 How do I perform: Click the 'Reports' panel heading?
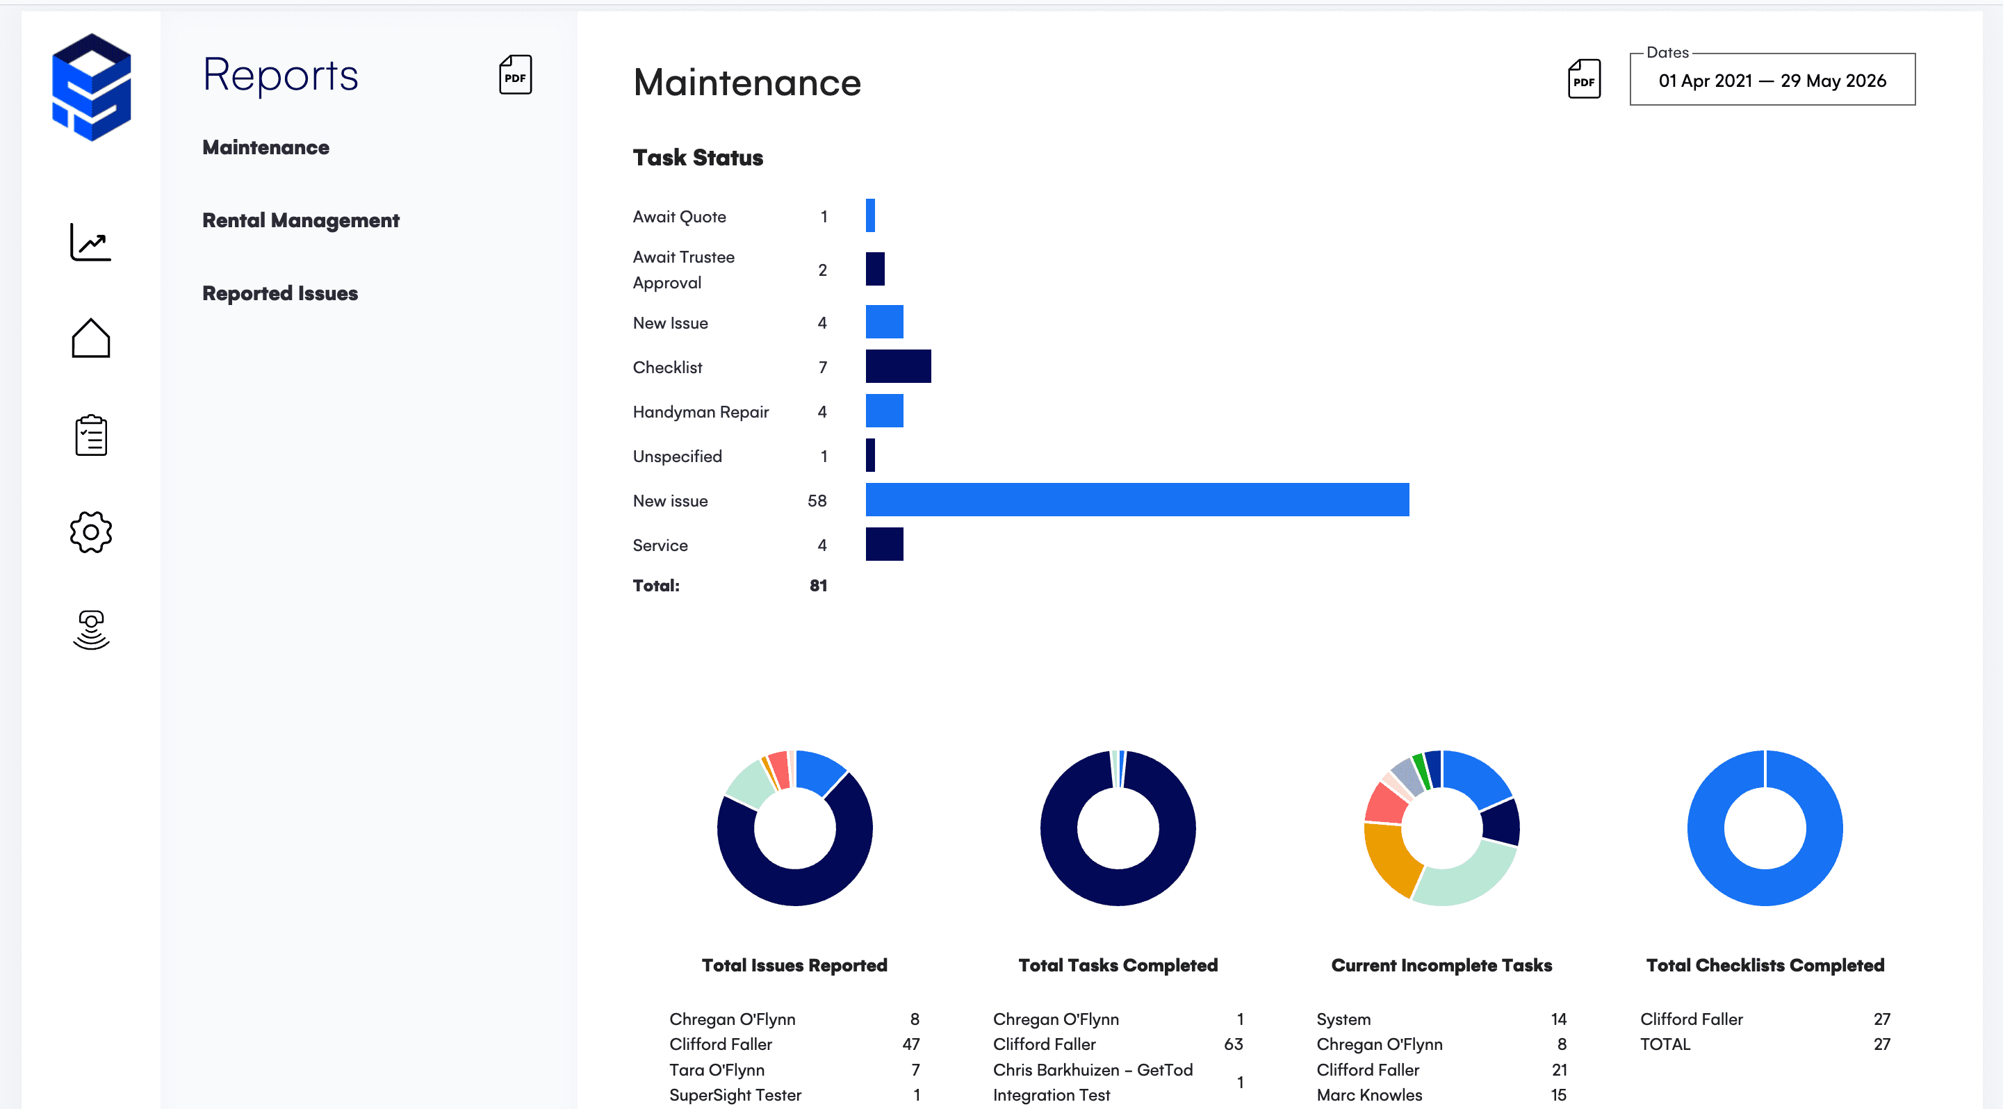(281, 75)
